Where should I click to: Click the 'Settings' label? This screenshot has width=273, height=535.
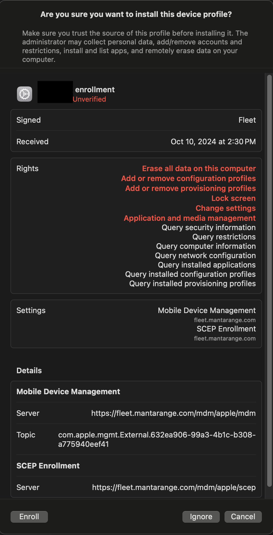coord(31,310)
